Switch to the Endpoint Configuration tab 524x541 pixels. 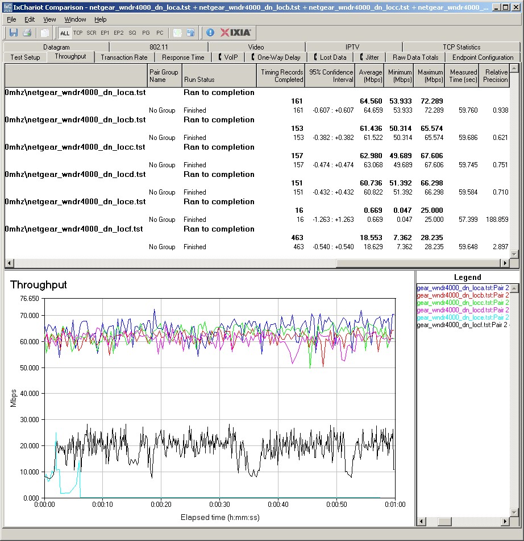[483, 57]
